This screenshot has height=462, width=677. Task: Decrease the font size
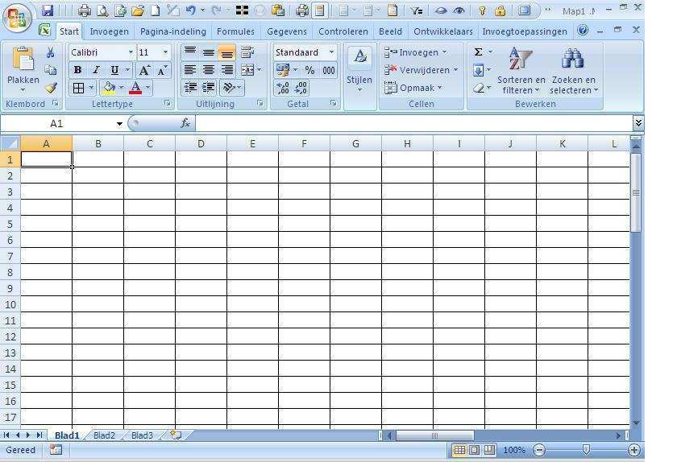pyautogui.click(x=162, y=70)
